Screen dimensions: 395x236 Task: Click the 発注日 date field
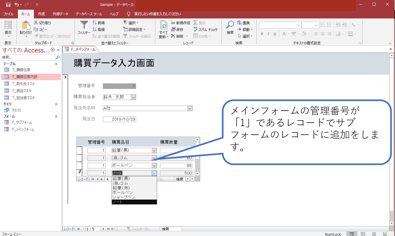click(119, 119)
